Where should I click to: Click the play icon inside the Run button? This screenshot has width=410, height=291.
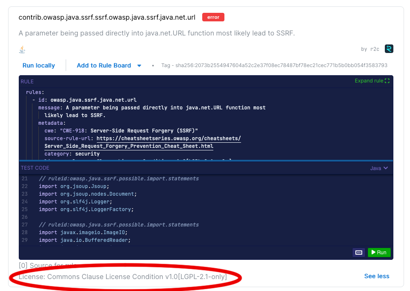click(373, 253)
